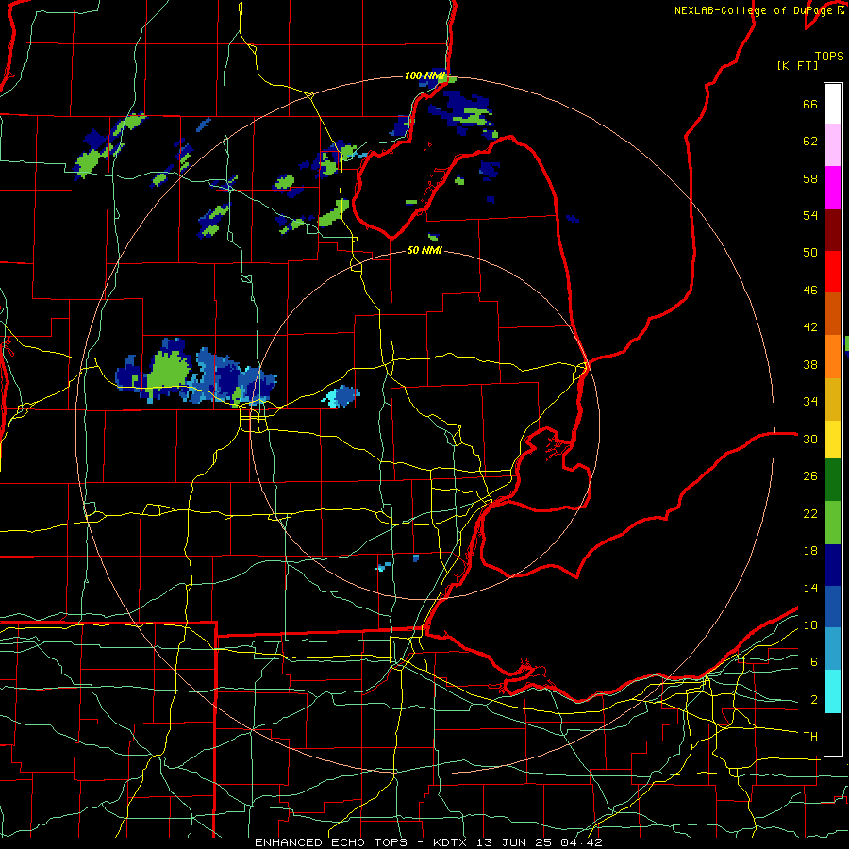Image resolution: width=849 pixels, height=849 pixels.
Task: Click the 34 legend value
Action: pos(810,402)
